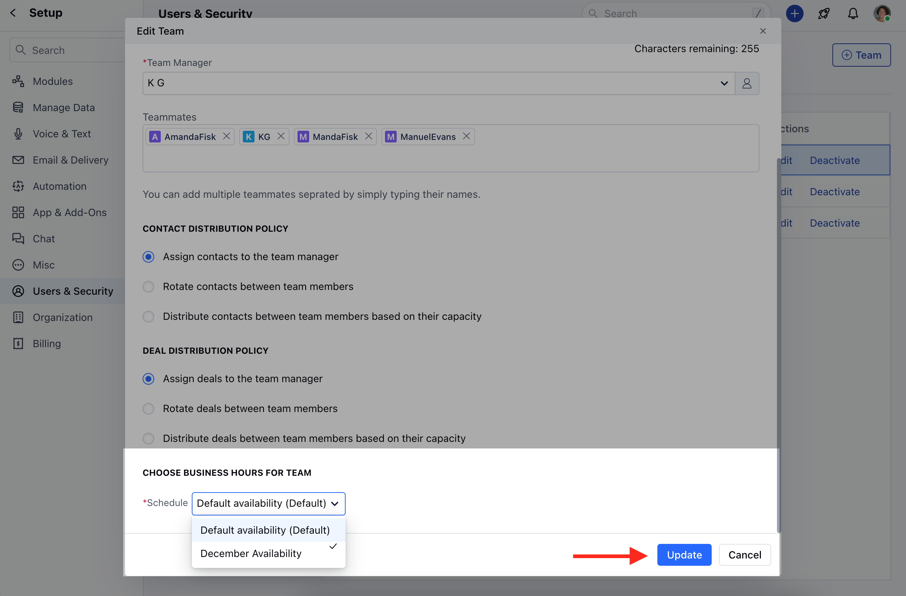Open the Billing section
The image size is (906, 596).
pyautogui.click(x=46, y=343)
